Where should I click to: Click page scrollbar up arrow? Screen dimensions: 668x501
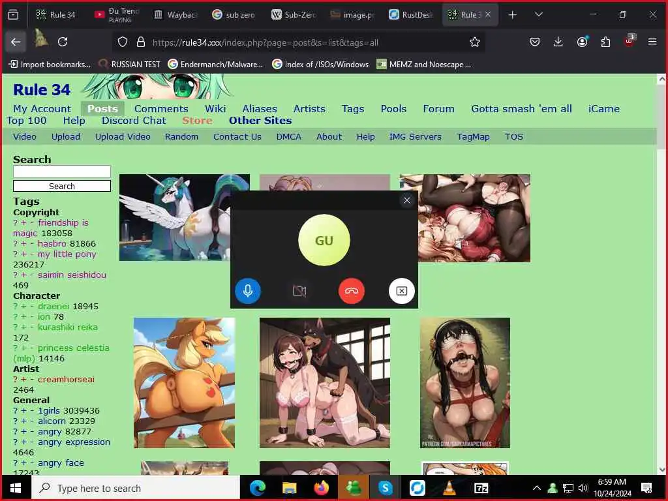(661, 79)
